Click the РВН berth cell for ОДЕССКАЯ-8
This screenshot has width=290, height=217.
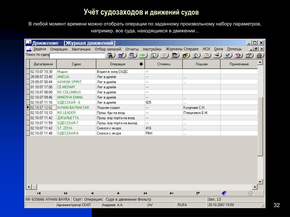tap(164, 133)
